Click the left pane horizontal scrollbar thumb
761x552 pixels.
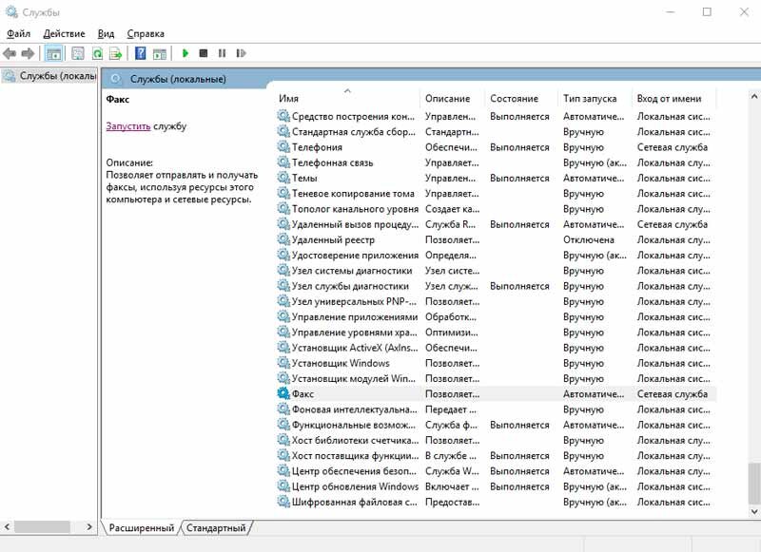tap(42, 526)
